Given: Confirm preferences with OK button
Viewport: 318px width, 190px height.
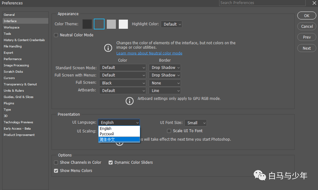Looking at the screenshot, I should pyautogui.click(x=307, y=15).
